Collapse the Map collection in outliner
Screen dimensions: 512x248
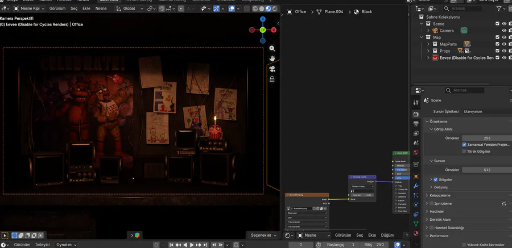pos(422,37)
